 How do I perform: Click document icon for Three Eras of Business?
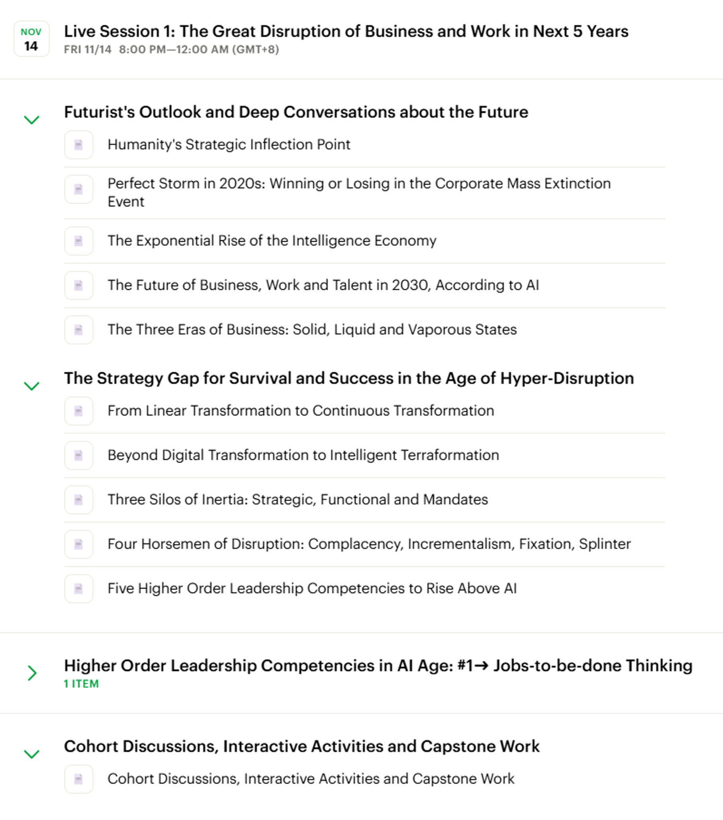coord(79,330)
